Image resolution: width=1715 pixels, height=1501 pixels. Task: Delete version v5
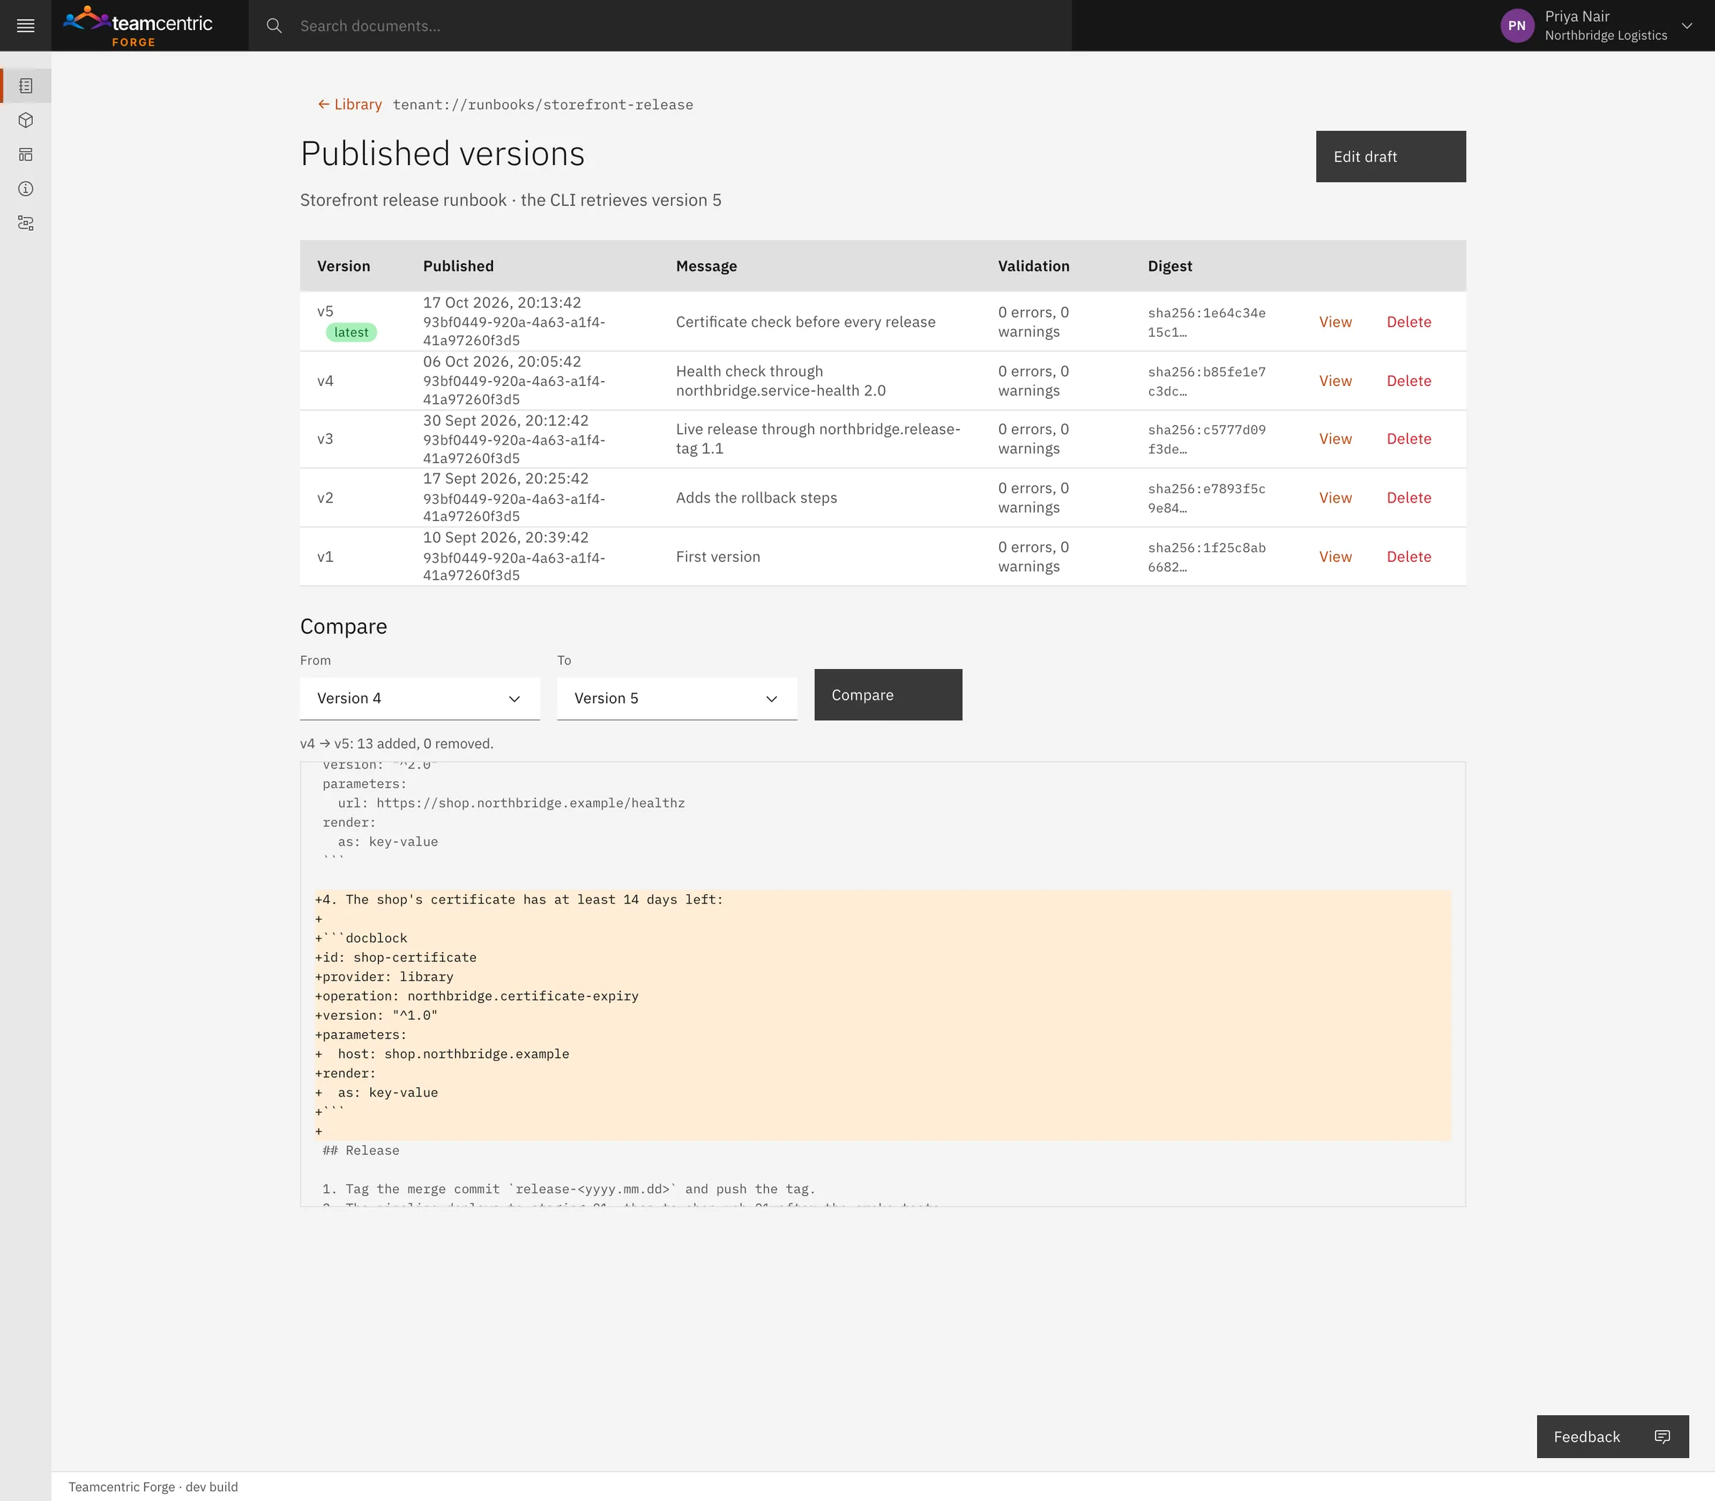coord(1408,322)
